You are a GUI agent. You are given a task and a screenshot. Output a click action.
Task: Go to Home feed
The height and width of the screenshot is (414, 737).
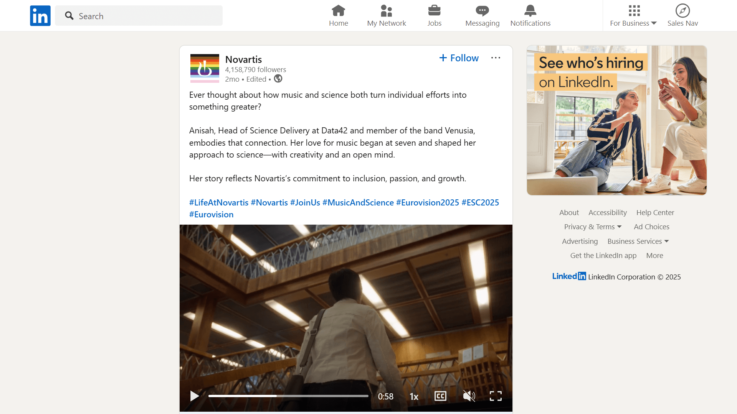tap(338, 15)
